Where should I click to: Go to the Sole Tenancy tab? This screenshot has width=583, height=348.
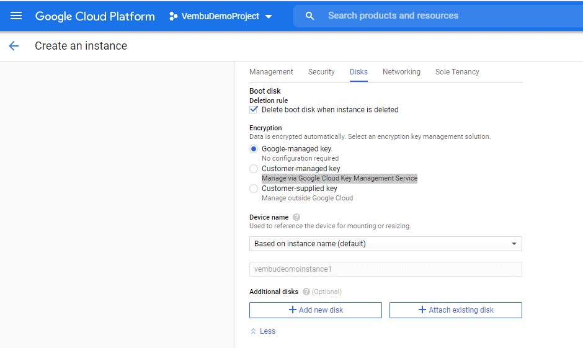pyautogui.click(x=457, y=72)
